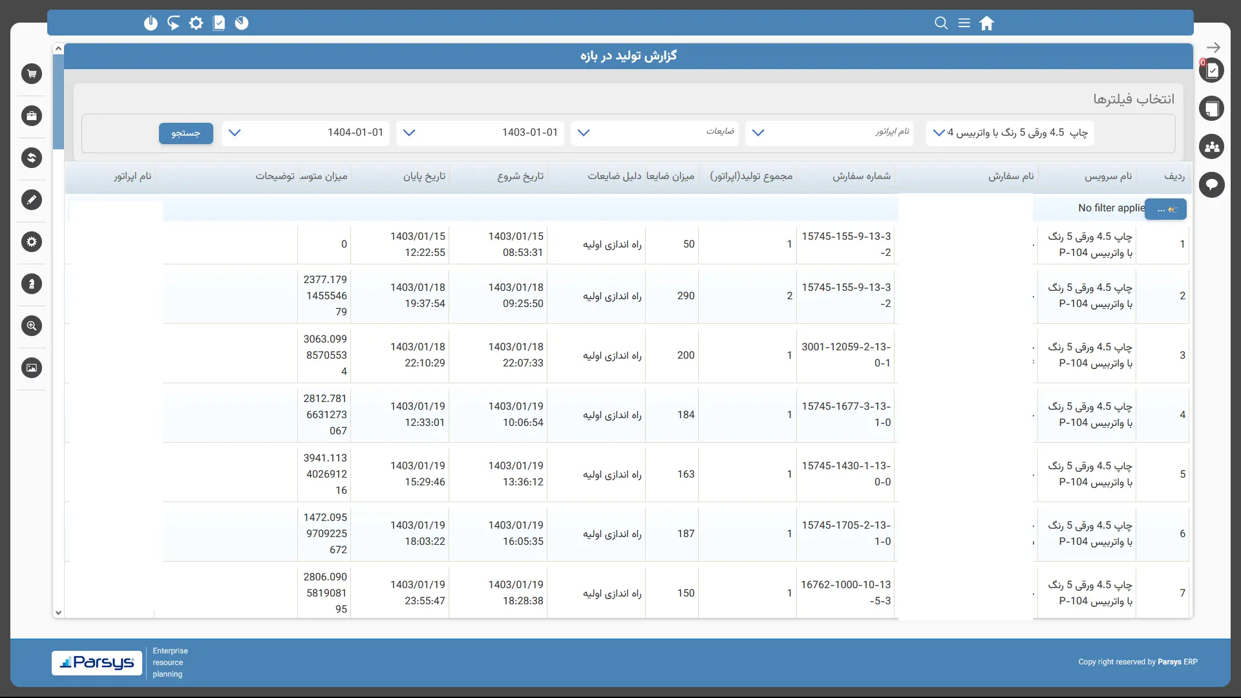This screenshot has height=698, width=1241.
Task: Select the pencil edit sidebar icon
Action: (31, 200)
